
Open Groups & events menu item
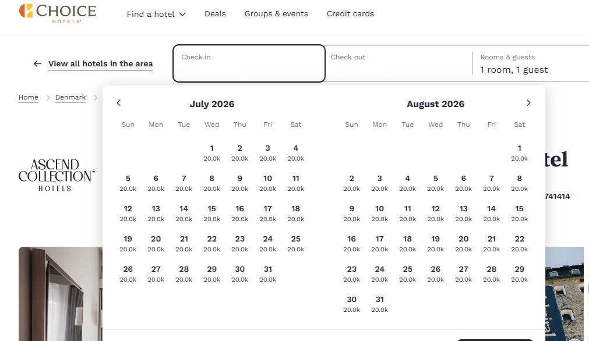[276, 14]
